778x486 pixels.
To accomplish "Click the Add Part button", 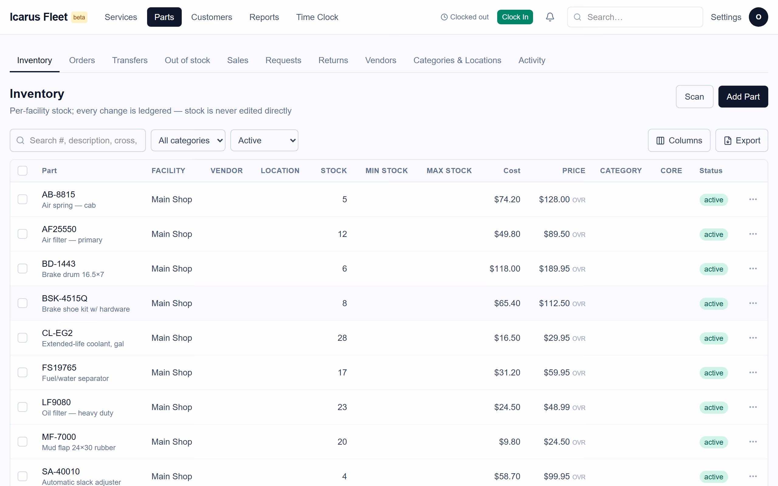I will pyautogui.click(x=743, y=97).
